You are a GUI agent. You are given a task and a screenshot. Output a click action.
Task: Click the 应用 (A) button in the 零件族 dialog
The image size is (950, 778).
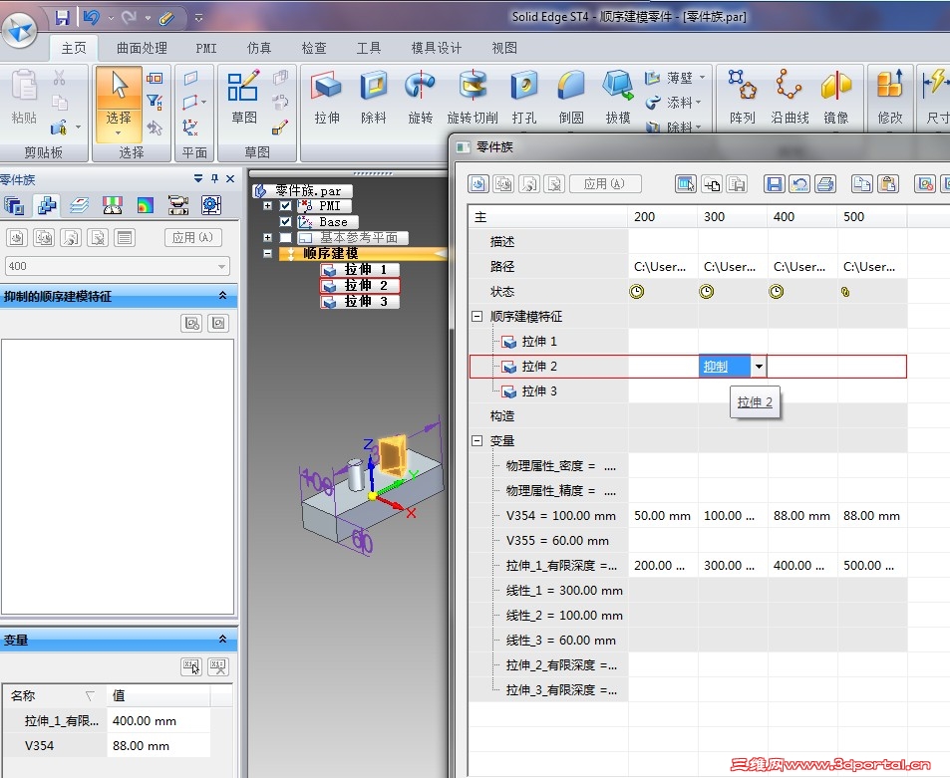coord(605,183)
